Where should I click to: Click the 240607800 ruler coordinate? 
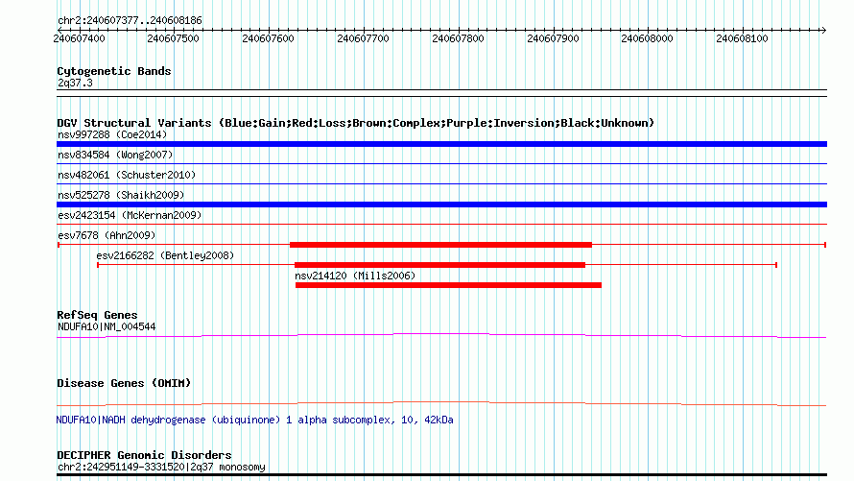click(x=458, y=38)
